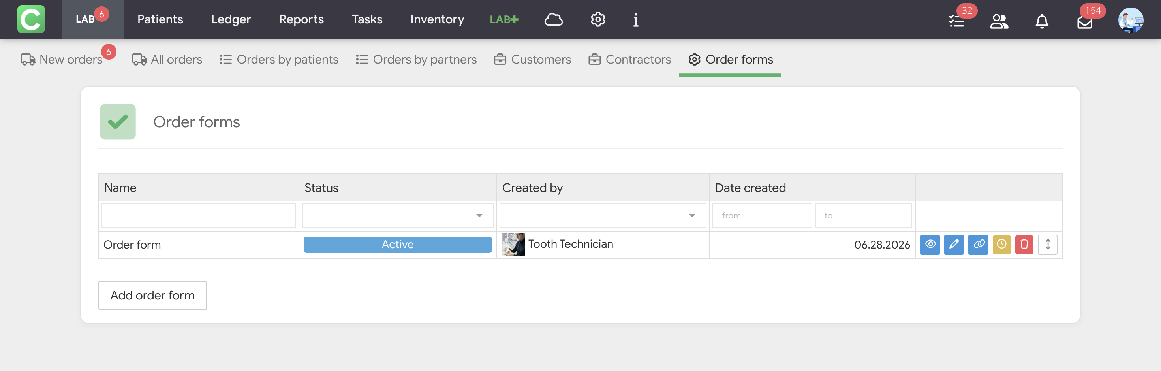Open history clock for Order form
Viewport: 1161px width, 371px height.
click(1001, 245)
